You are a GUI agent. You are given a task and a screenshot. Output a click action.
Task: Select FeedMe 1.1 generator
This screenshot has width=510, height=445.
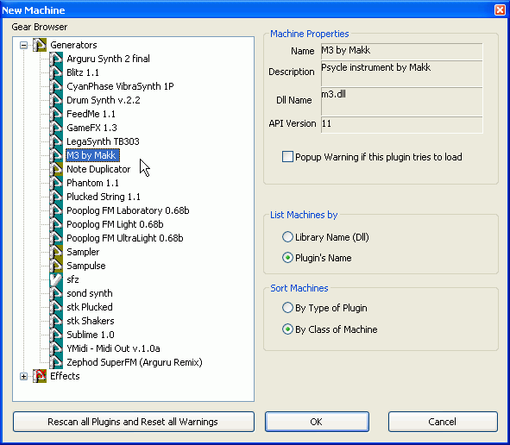coord(91,114)
